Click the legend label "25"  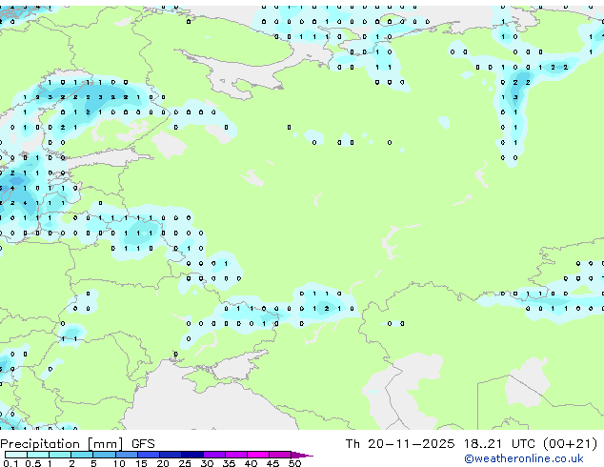[x=185, y=463]
